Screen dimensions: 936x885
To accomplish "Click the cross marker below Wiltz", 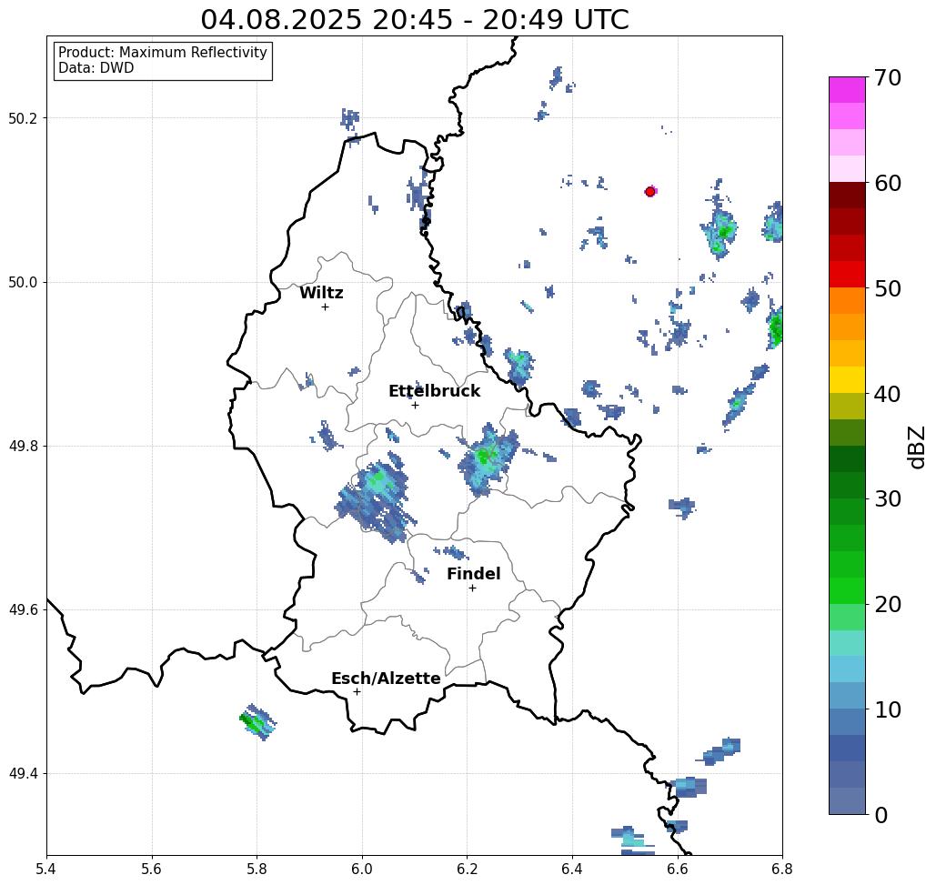I will coord(325,307).
